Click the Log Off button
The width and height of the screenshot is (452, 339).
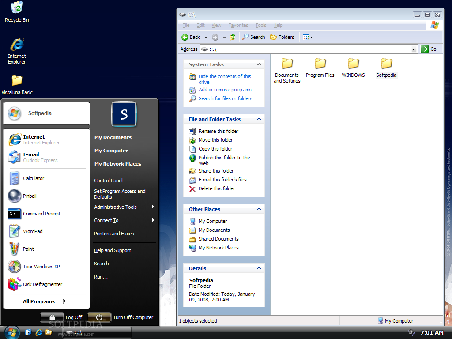(61, 317)
